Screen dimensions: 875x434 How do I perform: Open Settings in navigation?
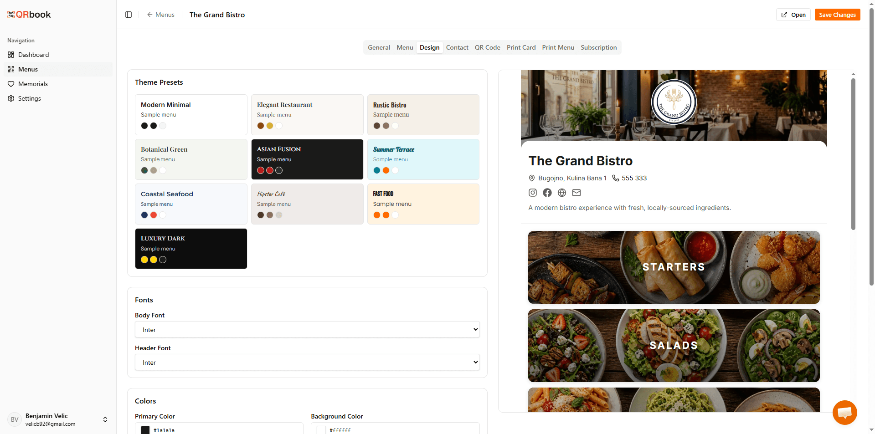(58, 98)
